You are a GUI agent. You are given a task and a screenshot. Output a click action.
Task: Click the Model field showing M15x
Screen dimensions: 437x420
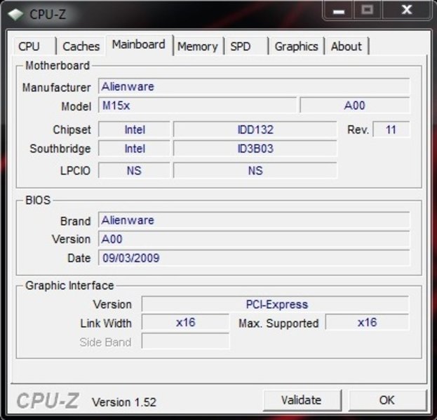[197, 106]
